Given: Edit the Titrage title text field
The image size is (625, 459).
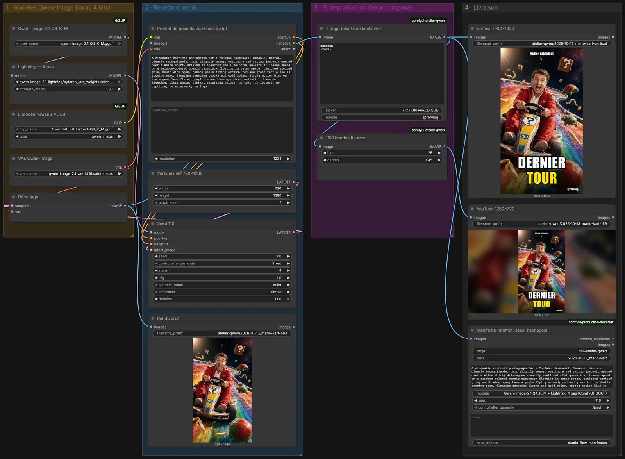Looking at the screenshot, I should 382,73.
